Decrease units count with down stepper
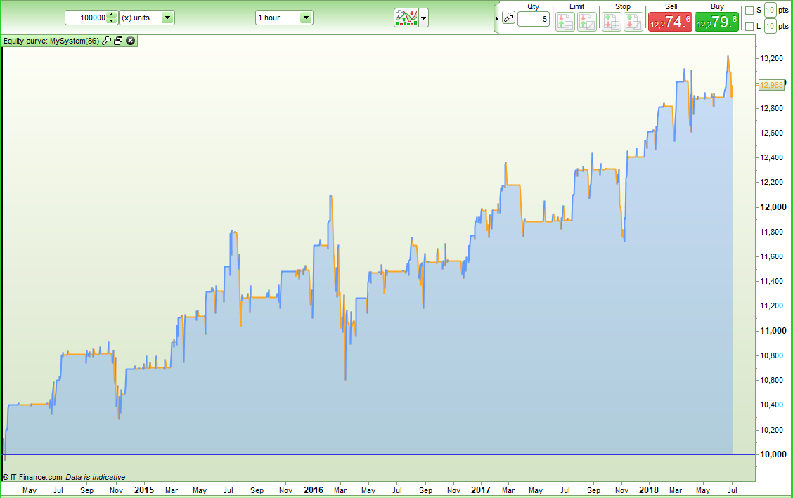The width and height of the screenshot is (793, 498). pyautogui.click(x=112, y=21)
